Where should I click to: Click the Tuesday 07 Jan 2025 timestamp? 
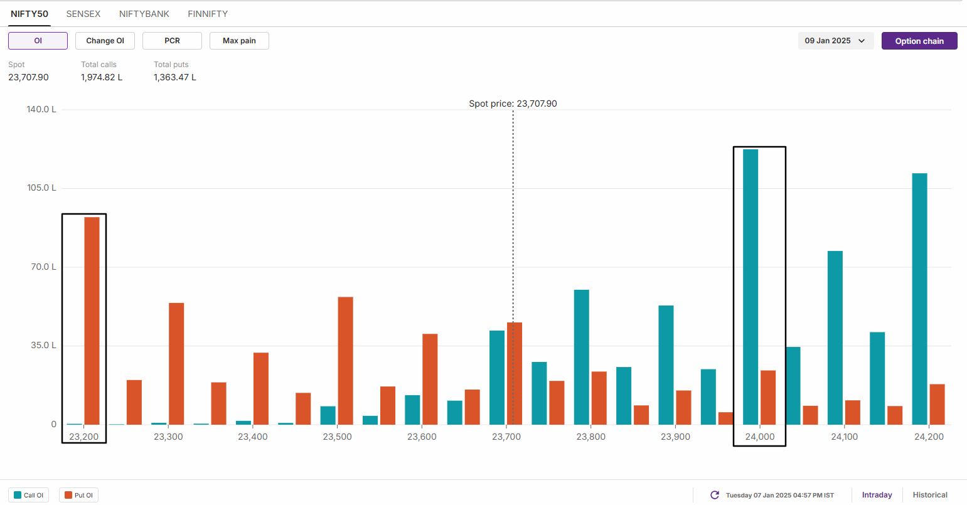tap(780, 495)
